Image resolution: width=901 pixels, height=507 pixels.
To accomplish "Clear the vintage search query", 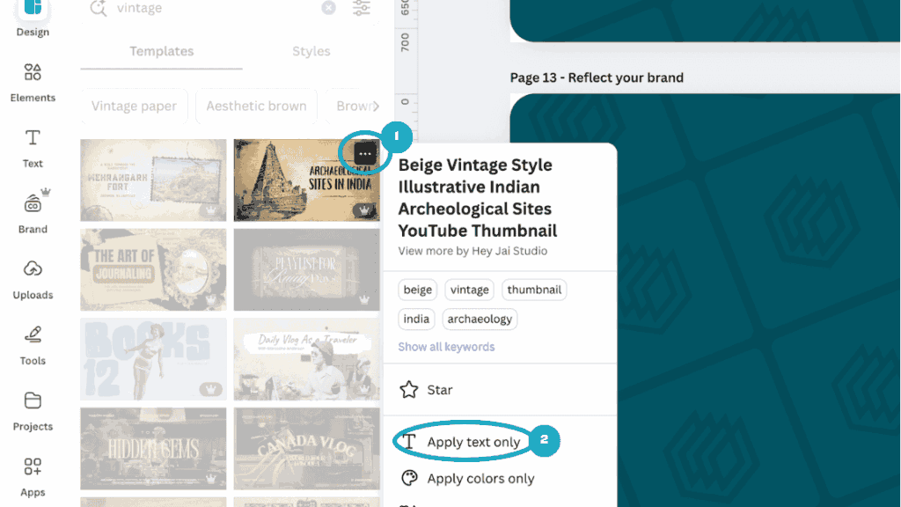I will 328,8.
